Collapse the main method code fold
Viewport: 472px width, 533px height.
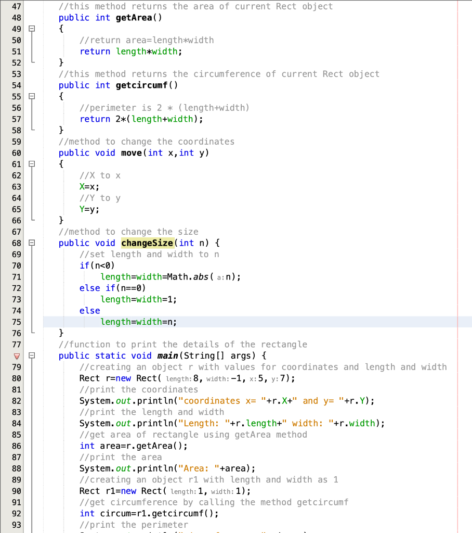(32, 356)
